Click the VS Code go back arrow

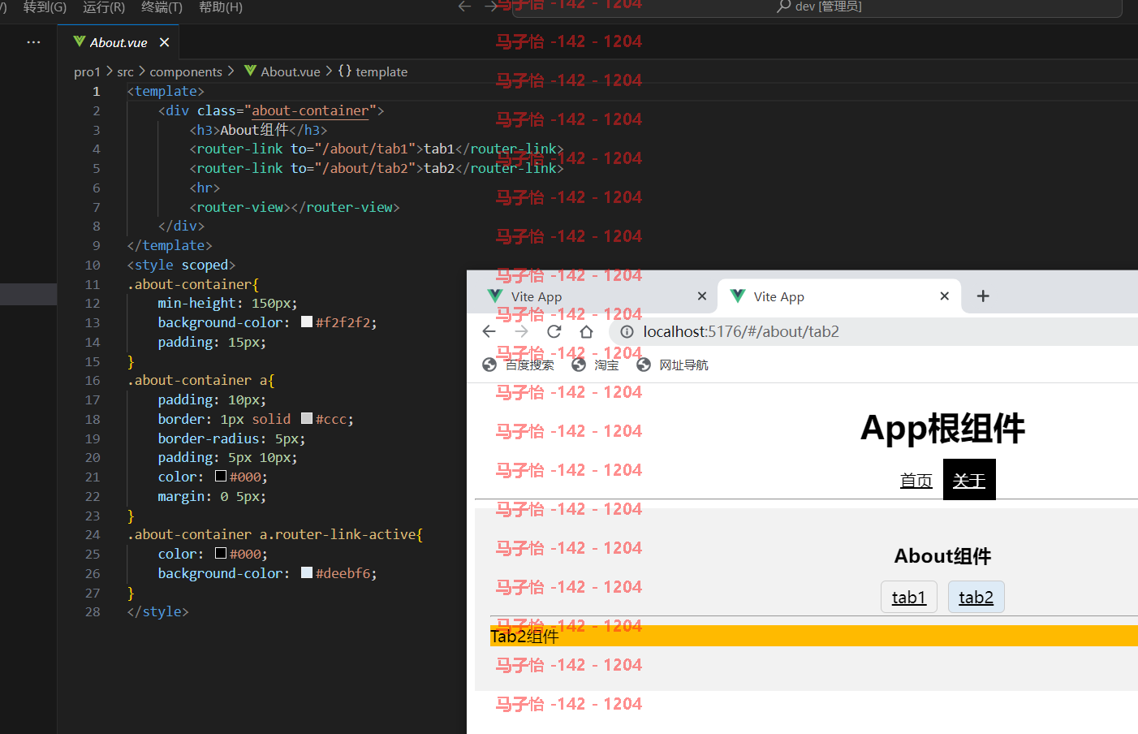pyautogui.click(x=464, y=6)
